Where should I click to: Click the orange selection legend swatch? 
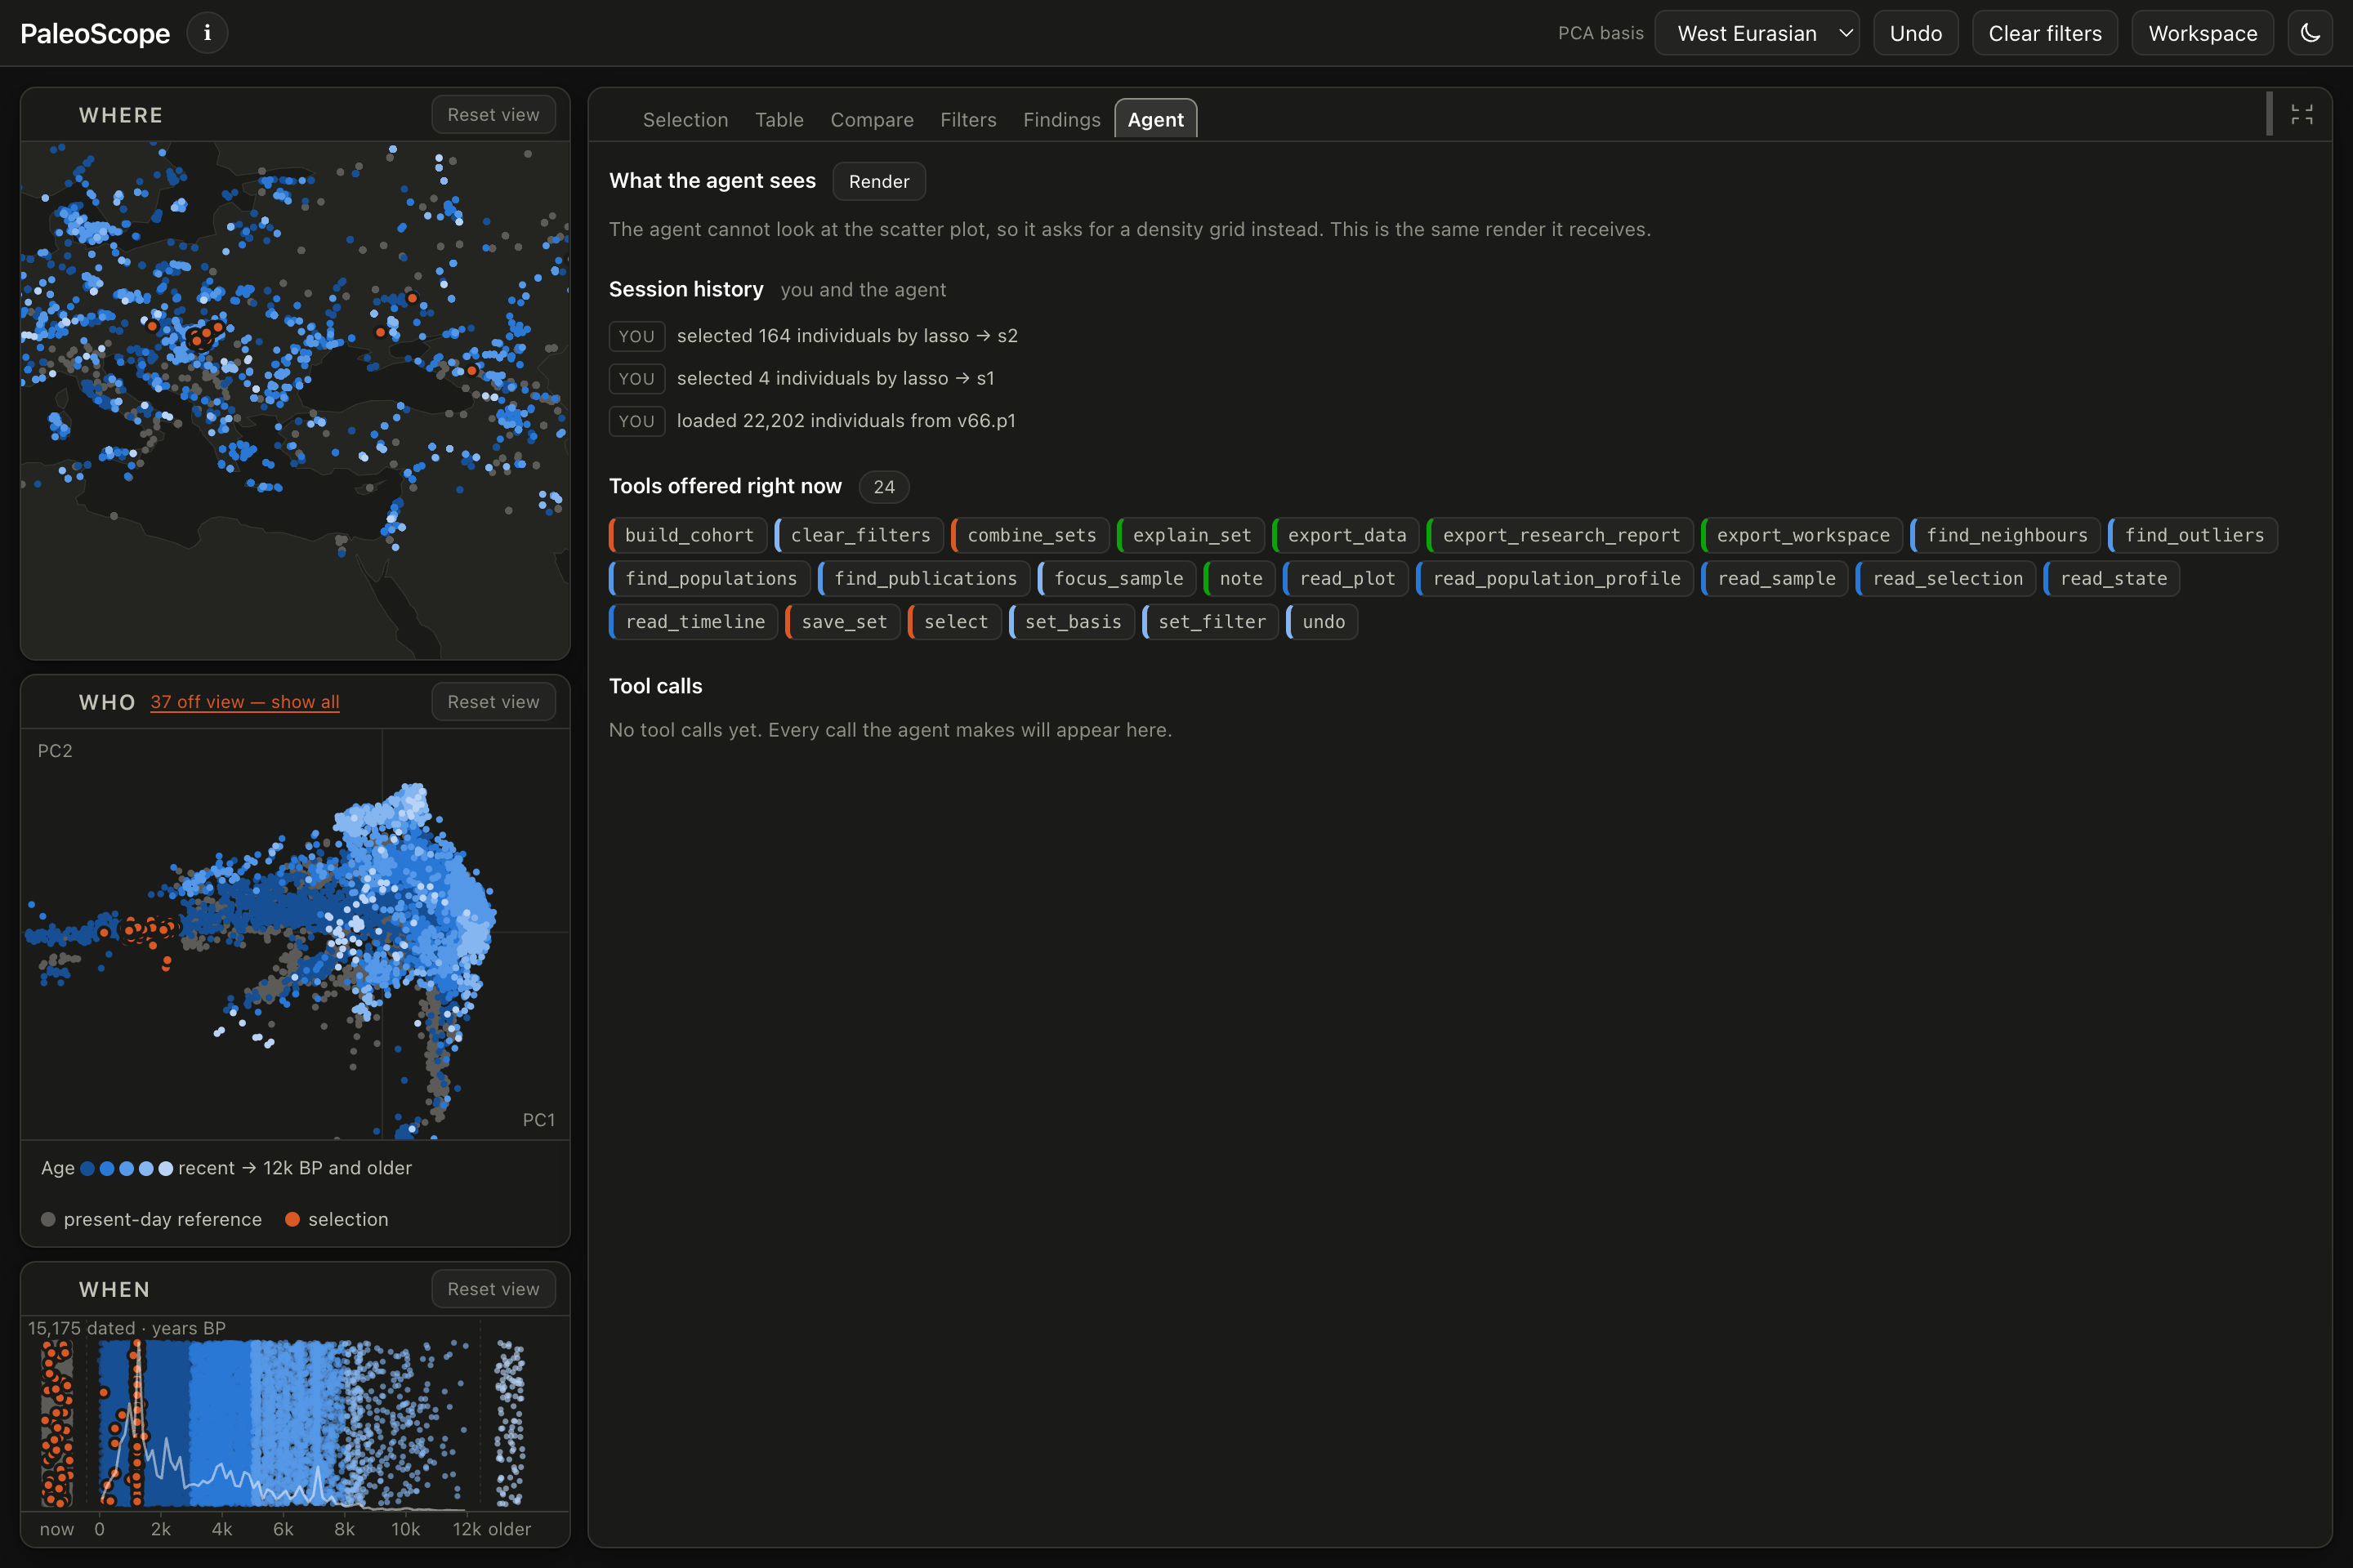point(292,1219)
